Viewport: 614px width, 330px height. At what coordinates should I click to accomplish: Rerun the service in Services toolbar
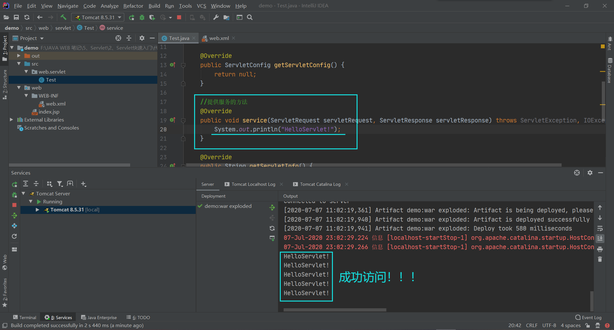tap(14, 184)
